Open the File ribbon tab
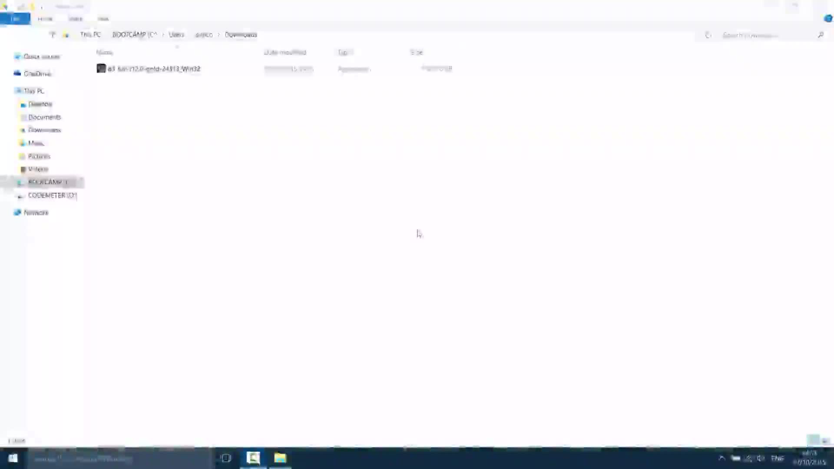This screenshot has height=469, width=834. click(15, 19)
